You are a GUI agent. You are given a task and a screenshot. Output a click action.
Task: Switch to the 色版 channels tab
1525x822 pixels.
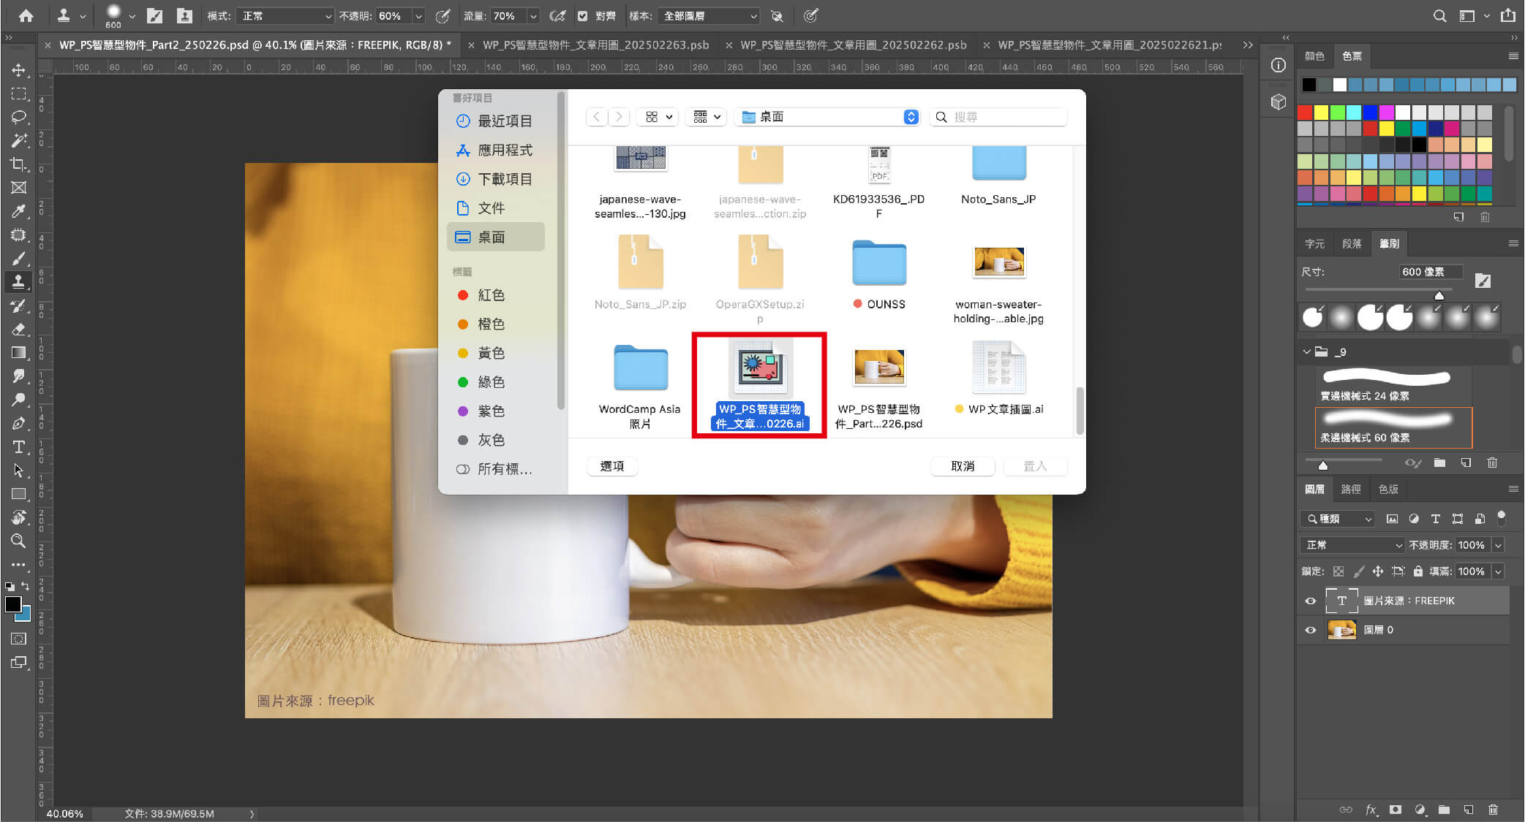[1388, 490]
